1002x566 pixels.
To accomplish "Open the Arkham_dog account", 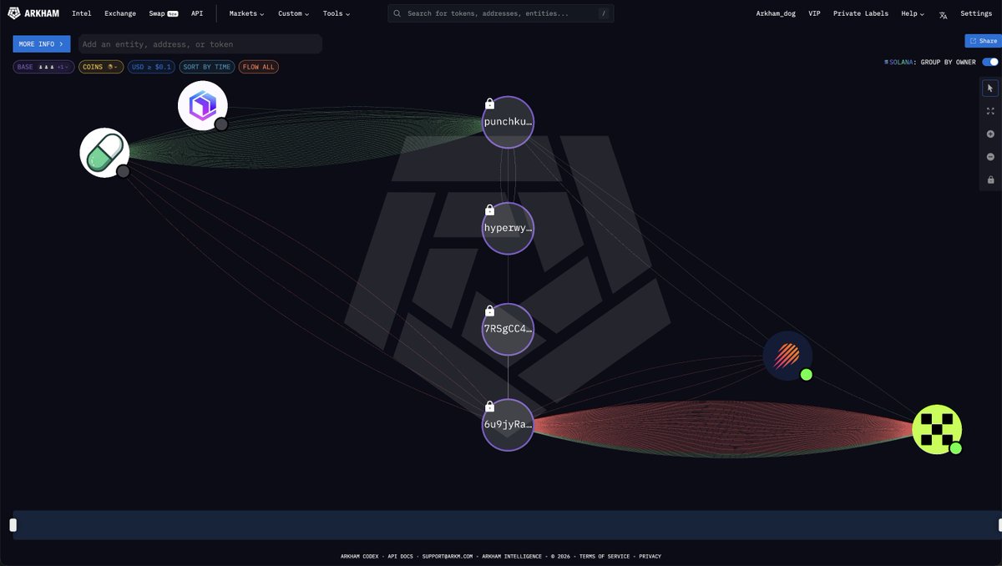I will click(776, 13).
